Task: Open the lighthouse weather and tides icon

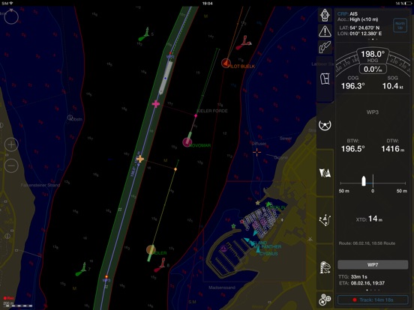Action: point(325,267)
